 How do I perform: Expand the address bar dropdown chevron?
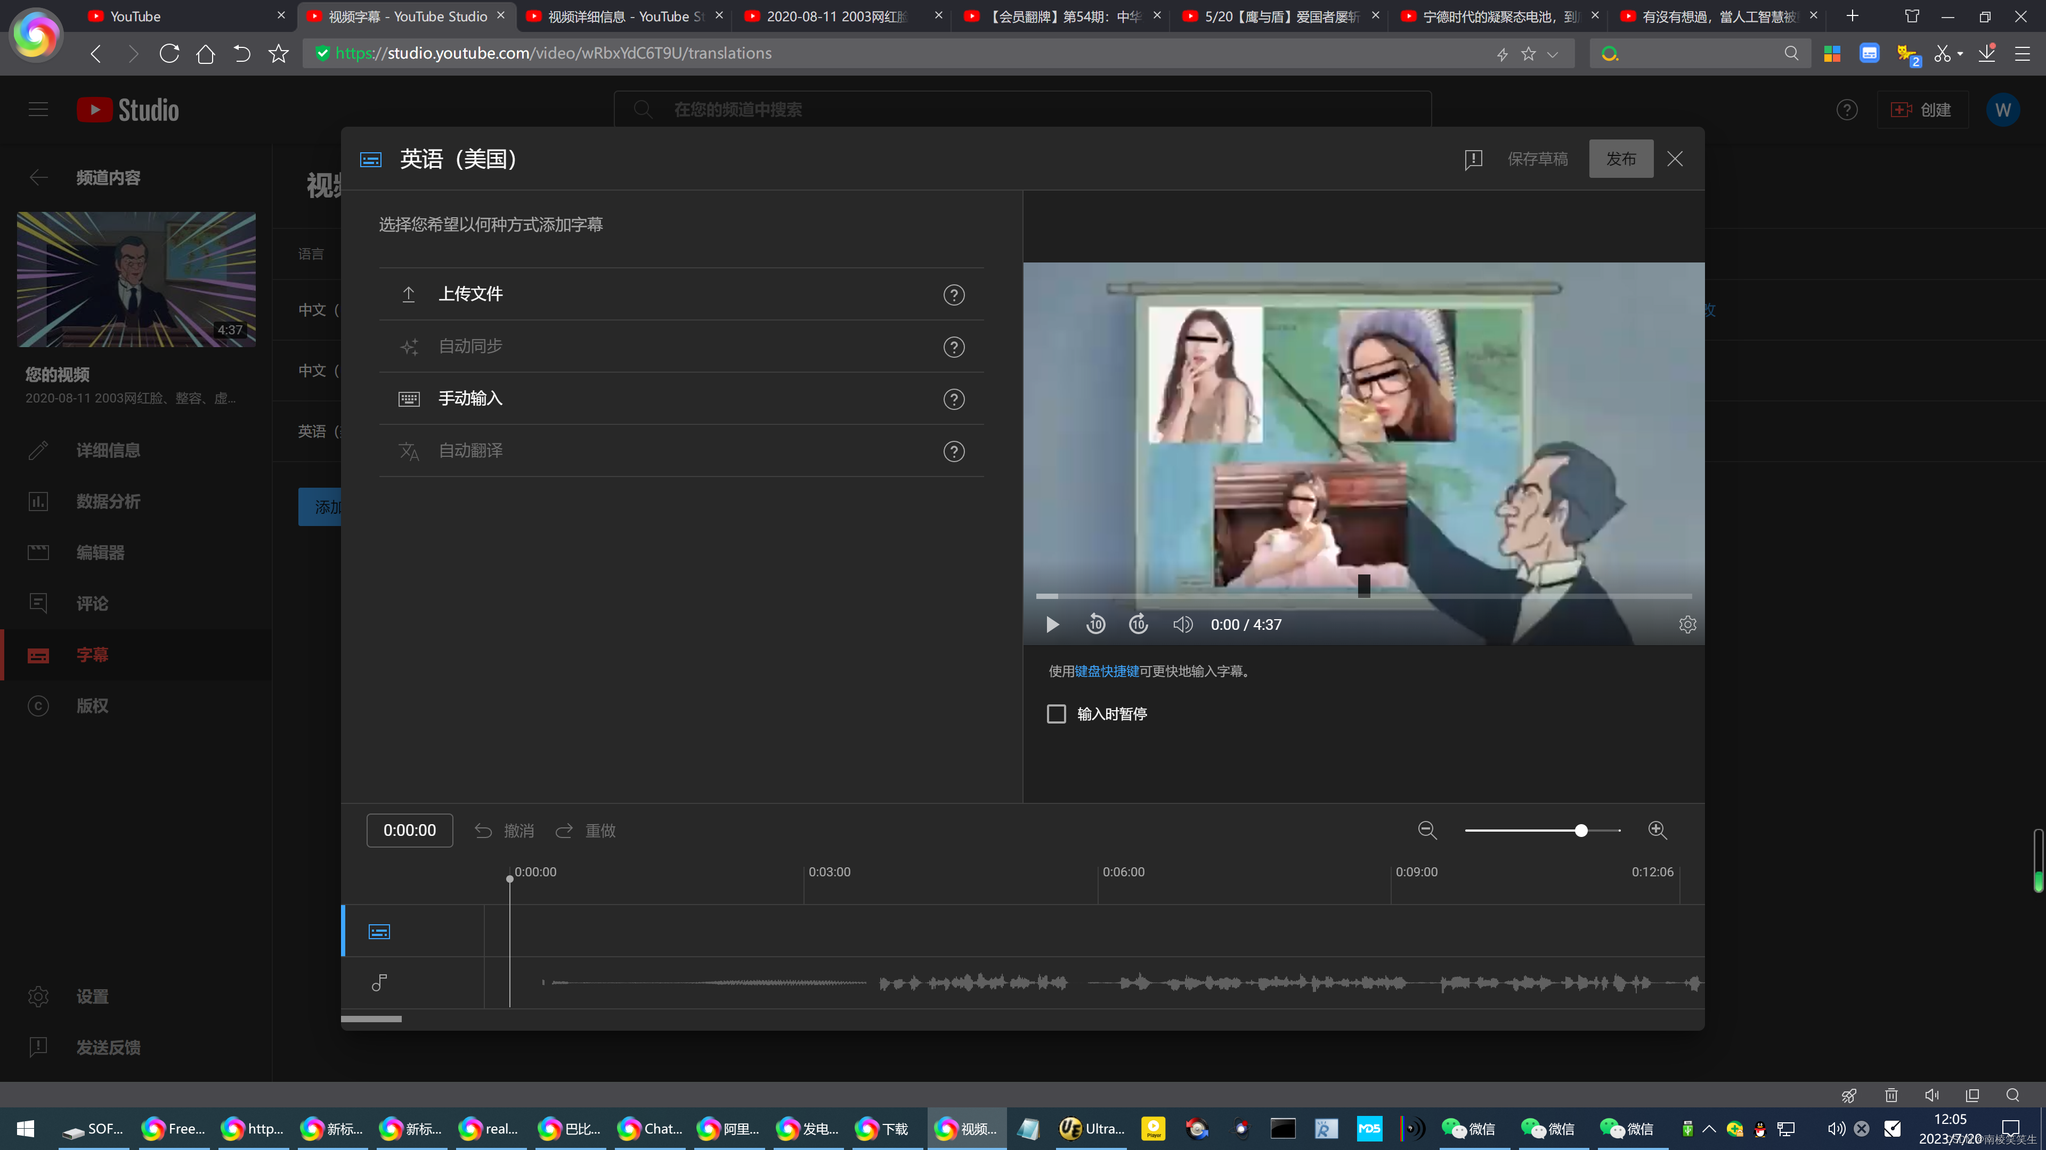coord(1553,54)
